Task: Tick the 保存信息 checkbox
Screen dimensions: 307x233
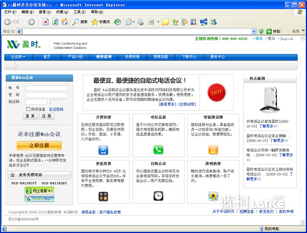Action: pyautogui.click(x=28, y=109)
